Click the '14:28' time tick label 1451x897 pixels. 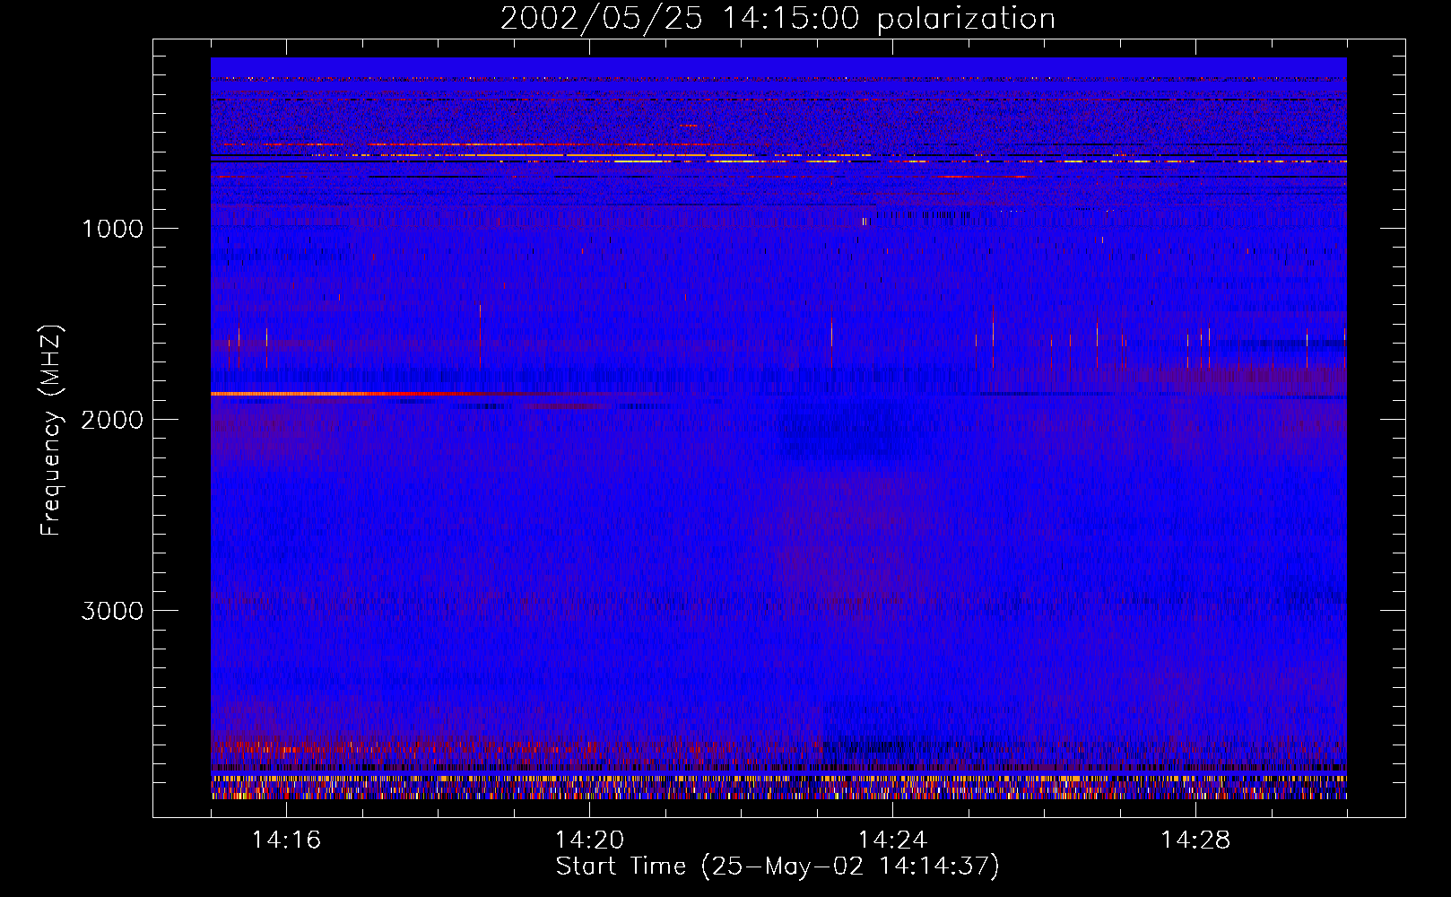(1195, 840)
